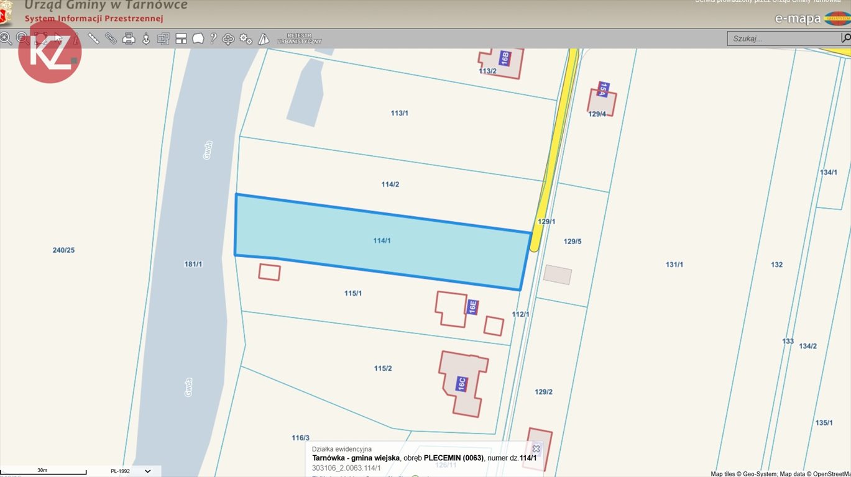Click parcel label 134/1
This screenshot has width=851, height=477.
(x=829, y=172)
